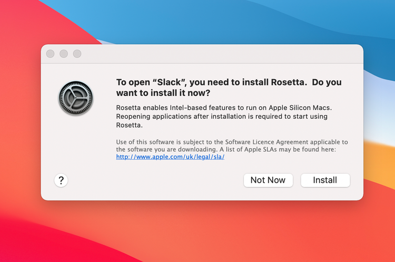This screenshot has height=262, width=395.
Task: Open help via the question mark button
Action: pyautogui.click(x=61, y=181)
